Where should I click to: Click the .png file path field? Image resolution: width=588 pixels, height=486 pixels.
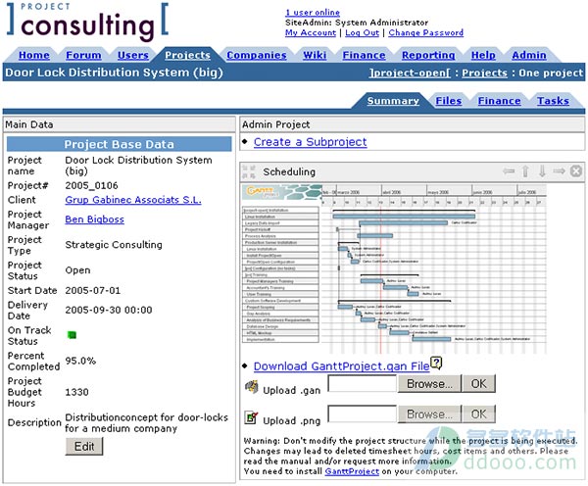point(362,414)
